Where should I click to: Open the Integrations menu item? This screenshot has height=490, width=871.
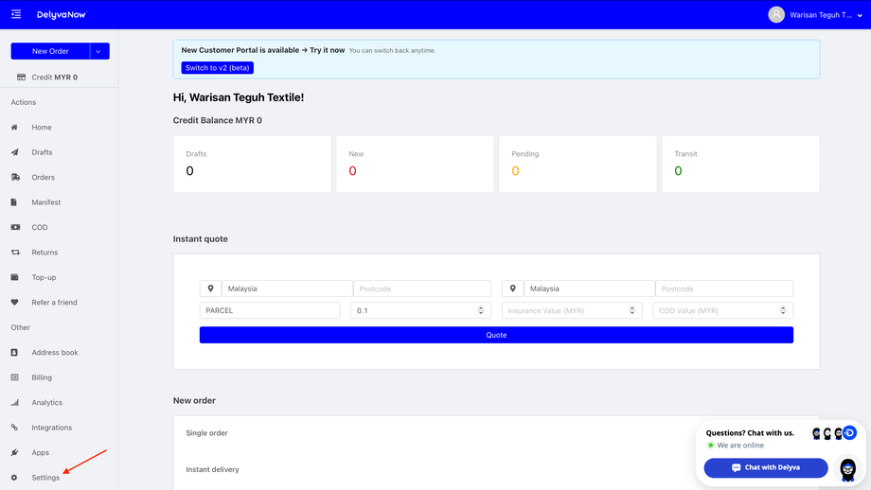(52, 428)
